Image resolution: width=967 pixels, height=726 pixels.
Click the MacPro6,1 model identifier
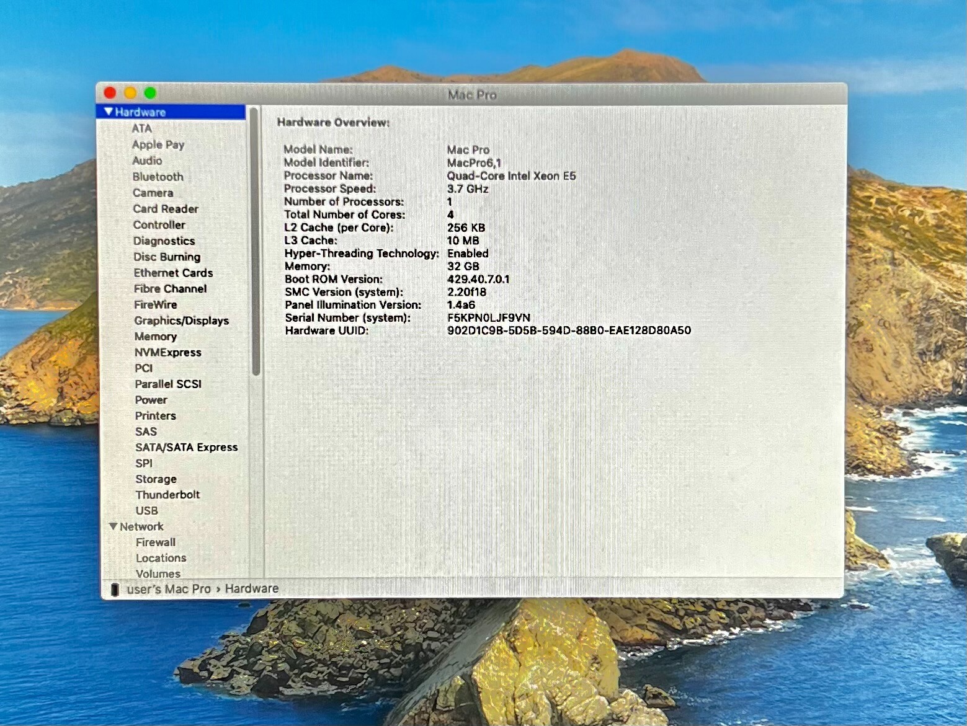474,163
